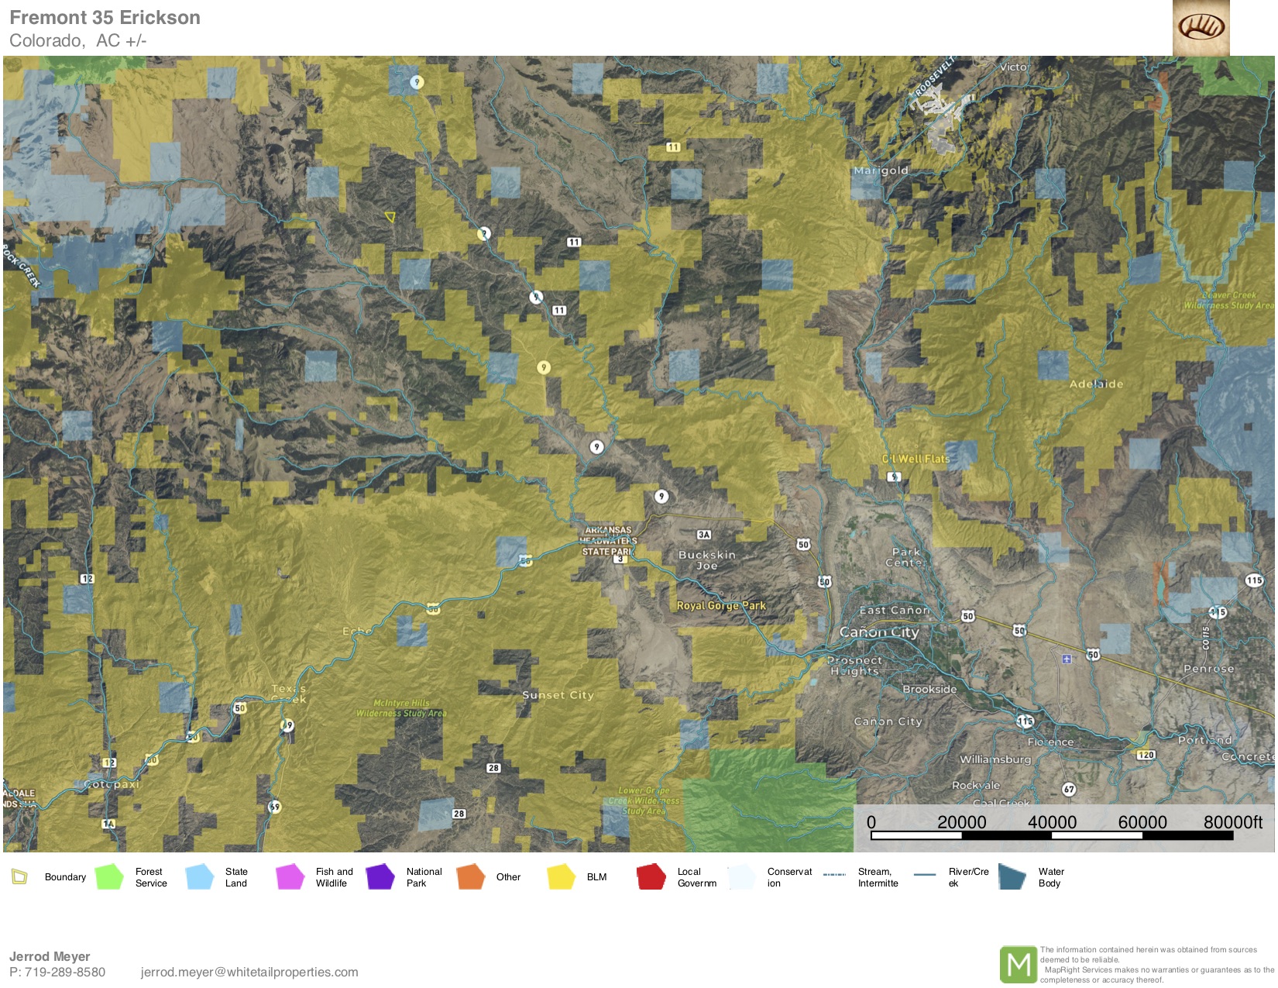This screenshot has height=988, width=1278.
Task: Click the 67 highway shield near Rockvale
Action: coord(1069,790)
